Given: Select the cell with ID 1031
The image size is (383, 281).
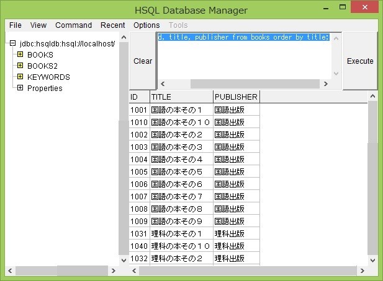Looking at the screenshot, I should point(139,234).
